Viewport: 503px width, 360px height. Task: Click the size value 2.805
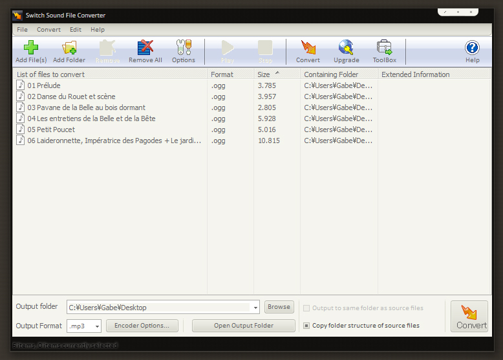267,107
